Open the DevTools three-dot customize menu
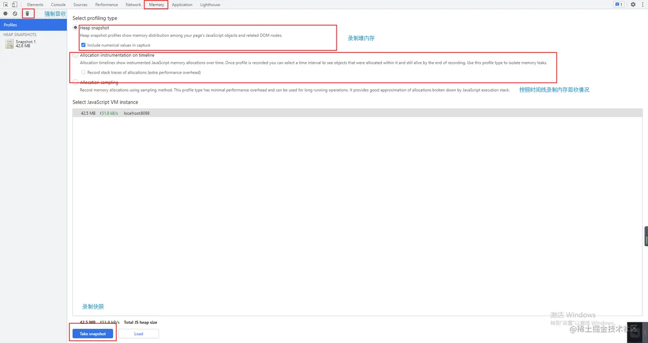This screenshot has width=648, height=343. (x=643, y=5)
